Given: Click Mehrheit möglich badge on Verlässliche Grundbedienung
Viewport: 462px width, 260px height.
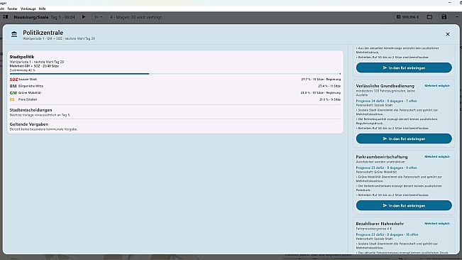Looking at the screenshot, I should [437, 85].
